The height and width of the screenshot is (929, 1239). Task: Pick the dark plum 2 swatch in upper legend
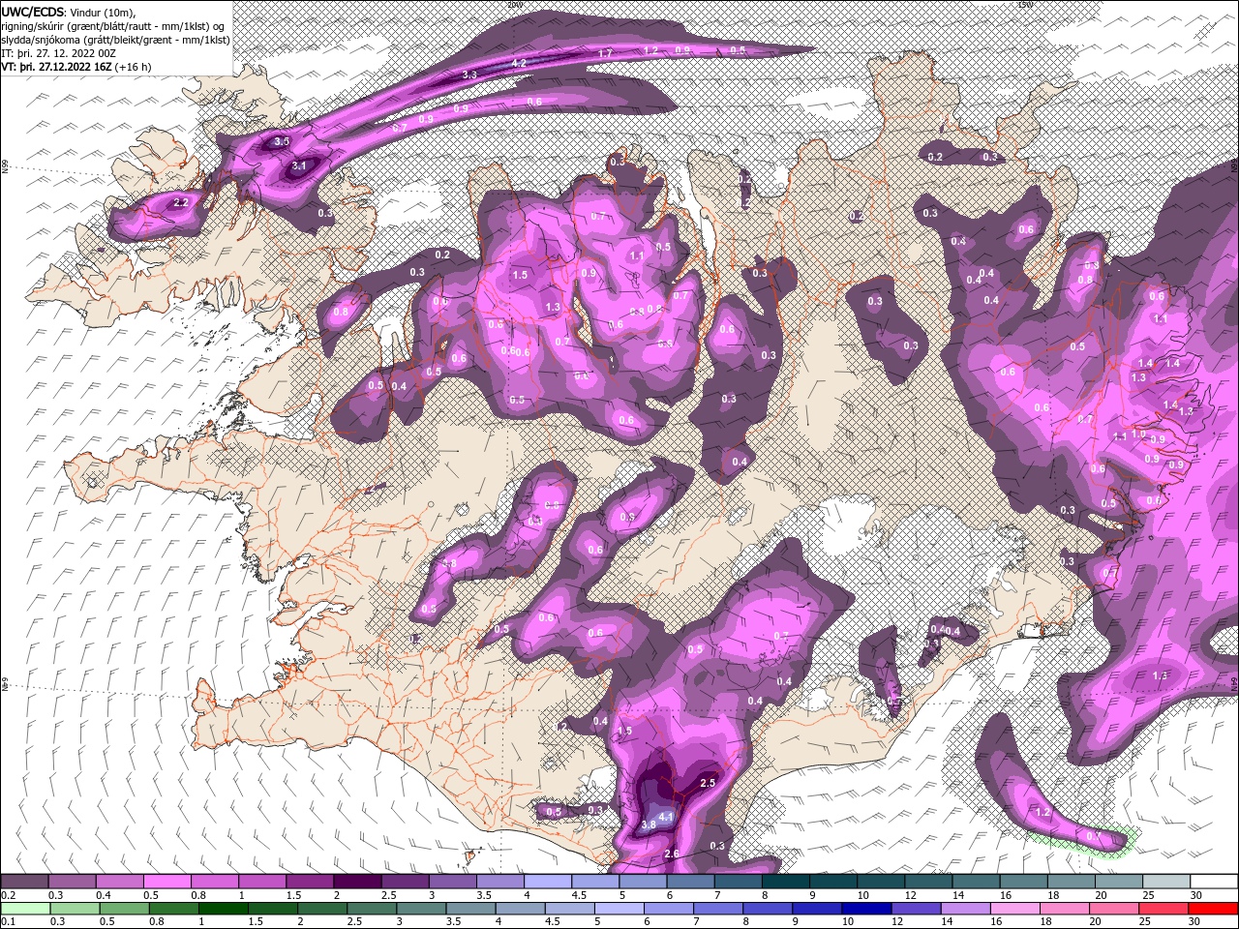pyautogui.click(x=357, y=882)
